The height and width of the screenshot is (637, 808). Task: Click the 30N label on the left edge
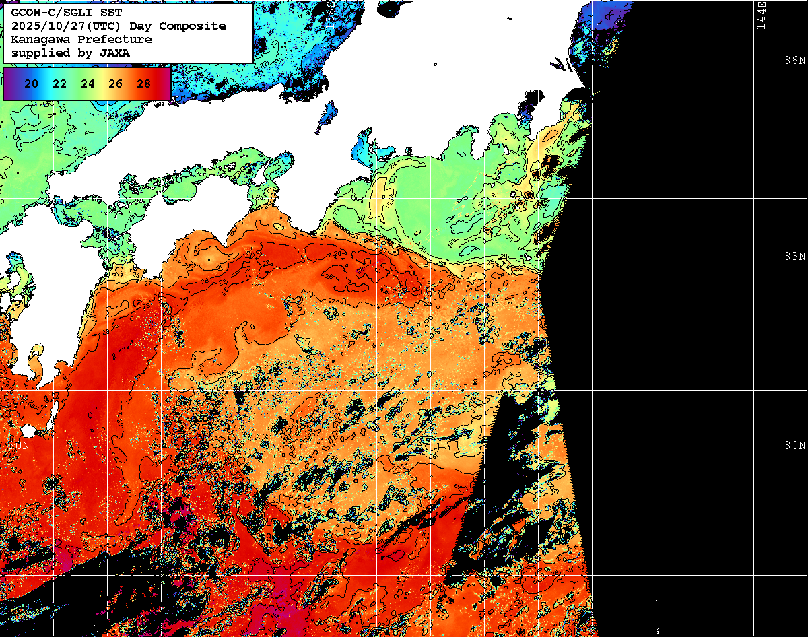(x=18, y=446)
